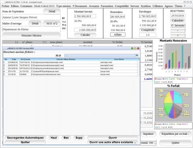193x148 pixels.
Task: Open the Type mission menu
Action: 64,6
